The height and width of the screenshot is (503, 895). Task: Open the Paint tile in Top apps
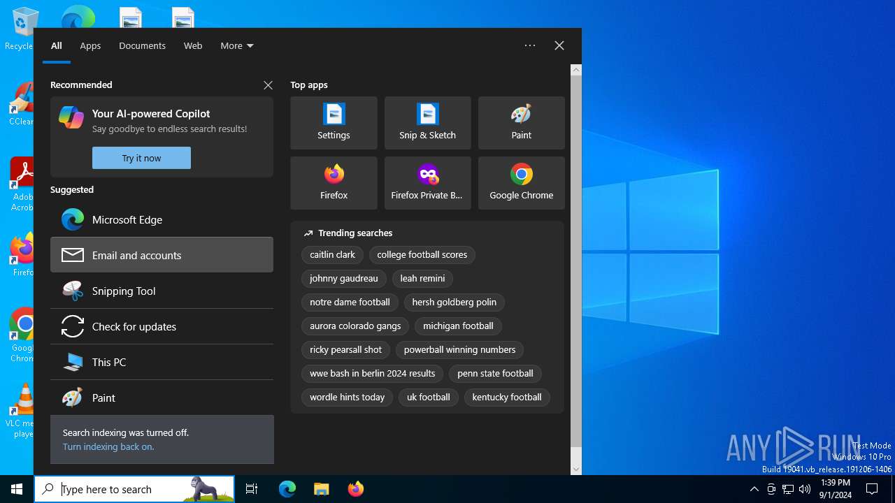[521, 123]
